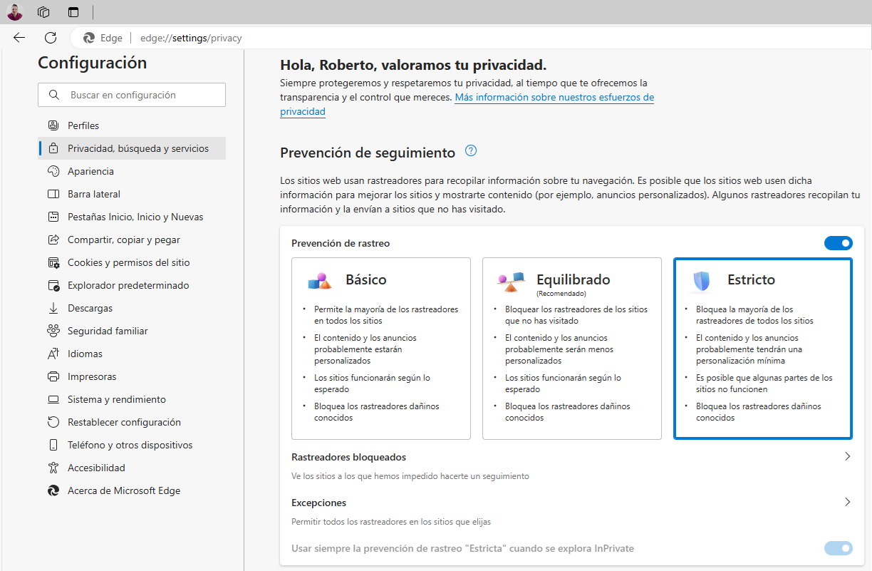The height and width of the screenshot is (571, 872).
Task: Open the privacy efforts information link
Action: click(x=554, y=97)
